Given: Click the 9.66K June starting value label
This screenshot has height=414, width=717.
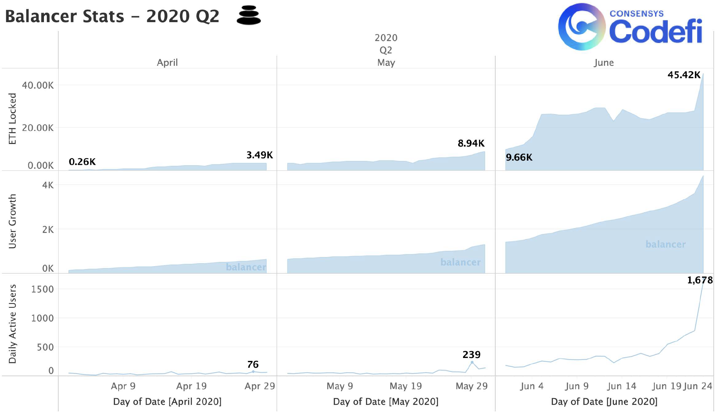Looking at the screenshot, I should (519, 158).
